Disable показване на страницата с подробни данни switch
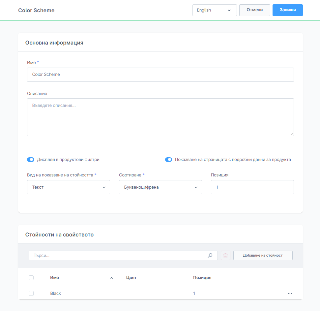 [169, 160]
